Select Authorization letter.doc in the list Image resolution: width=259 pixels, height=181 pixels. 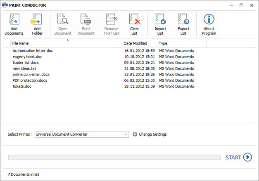point(33,51)
